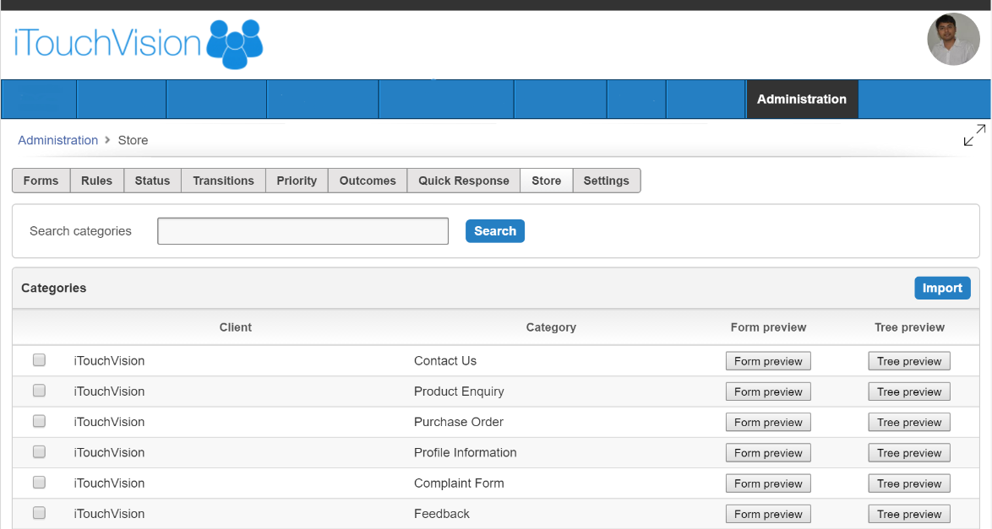Toggle the Feedback row checkbox
This screenshot has width=992, height=529.
[39, 513]
